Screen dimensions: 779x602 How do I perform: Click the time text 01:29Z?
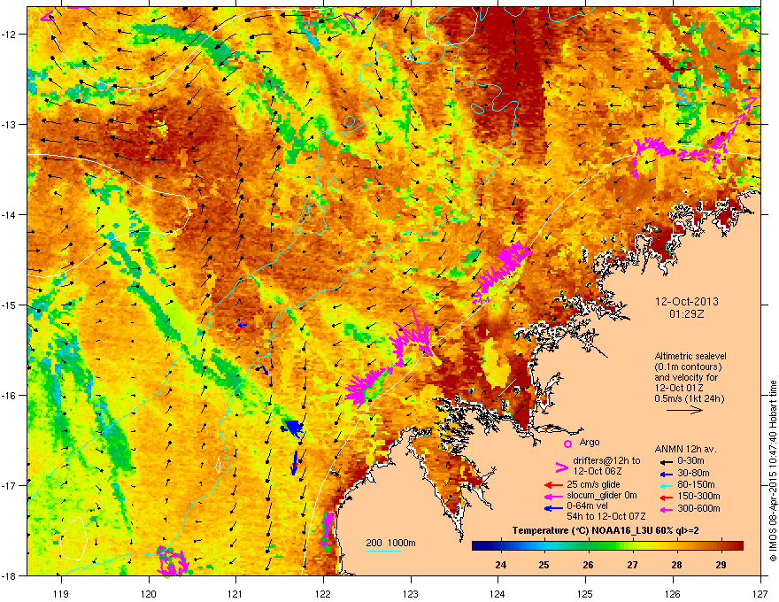coord(687,314)
